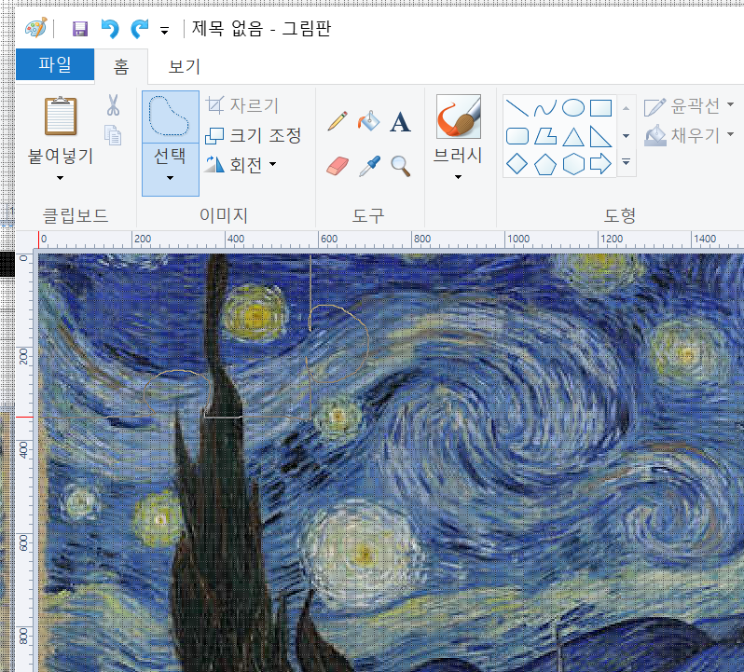Choose the diamond shape
This screenshot has width=744, height=672.
(x=517, y=164)
